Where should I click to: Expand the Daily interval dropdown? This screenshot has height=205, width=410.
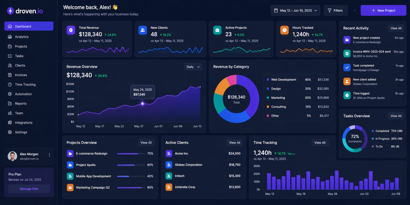193,67
